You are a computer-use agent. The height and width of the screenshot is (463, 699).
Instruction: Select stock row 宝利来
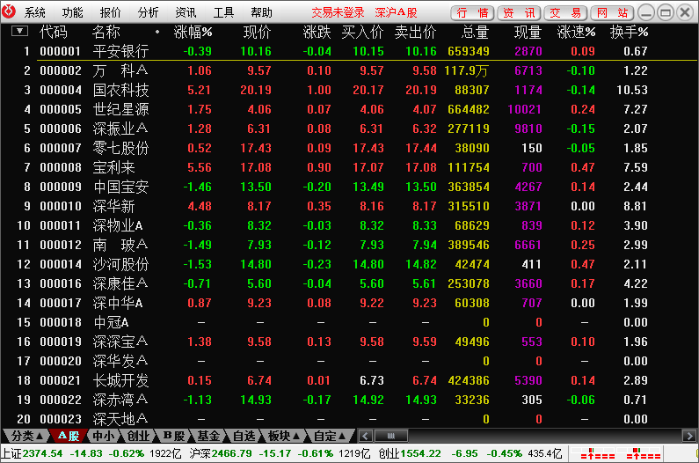point(349,167)
